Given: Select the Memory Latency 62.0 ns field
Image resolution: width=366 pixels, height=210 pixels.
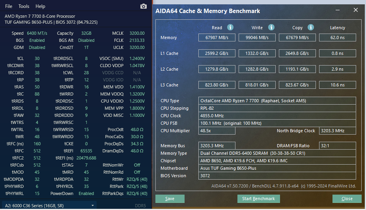Looking at the screenshot, I should coord(338,37).
